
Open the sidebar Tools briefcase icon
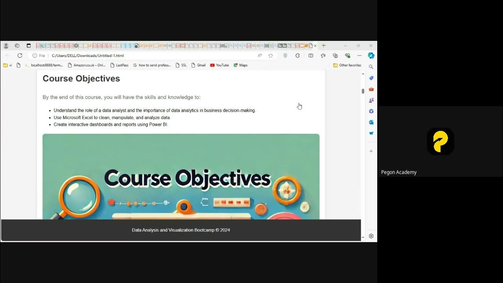click(371, 89)
